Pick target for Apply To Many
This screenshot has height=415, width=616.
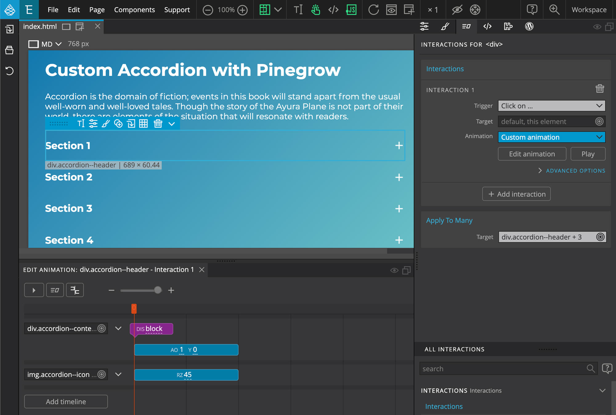(x=600, y=237)
